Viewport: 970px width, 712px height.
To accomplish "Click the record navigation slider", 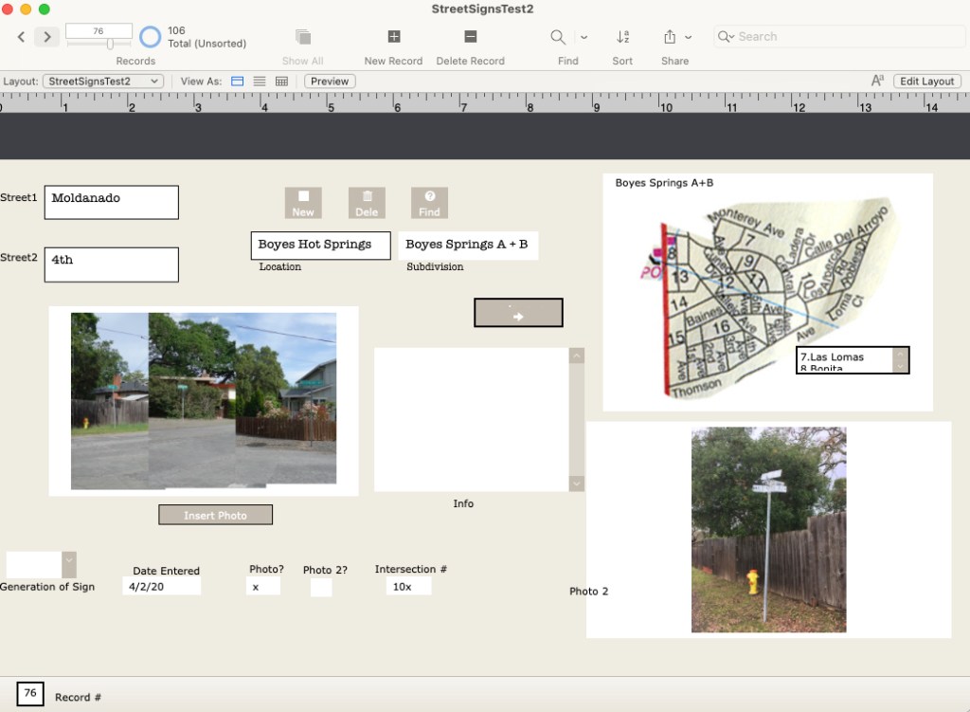I will point(110,44).
